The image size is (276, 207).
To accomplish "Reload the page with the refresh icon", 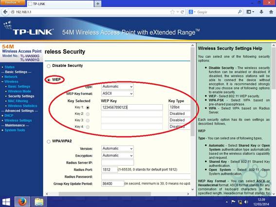I will [182, 12].
